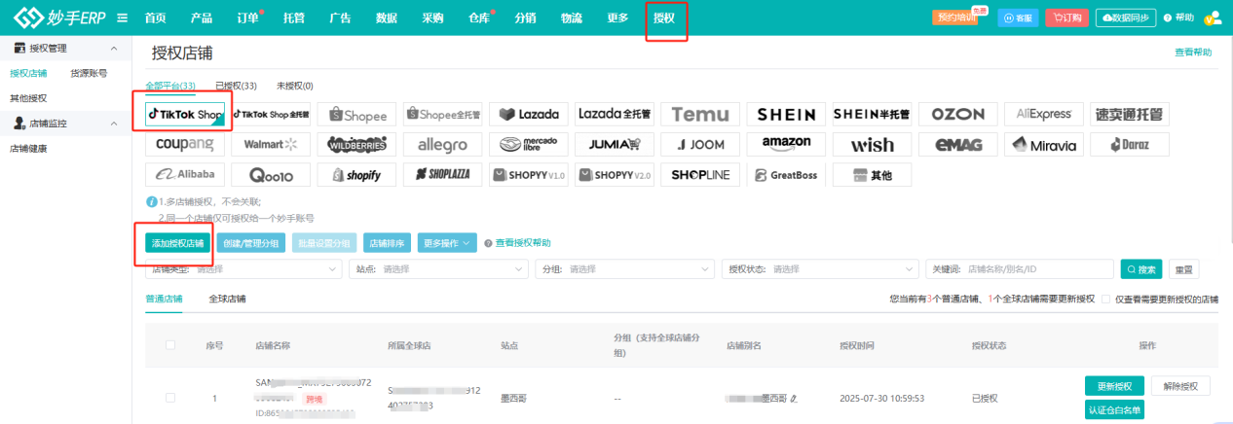1233x424 pixels.
Task: Click the user avatar icon
Action: 1213,18
